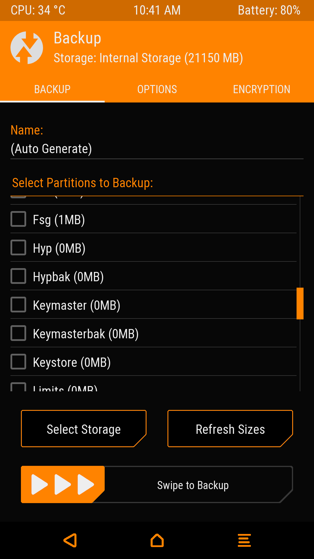Tick the Keymasterbak (0MB) checkbox
The image size is (314, 559).
18,333
